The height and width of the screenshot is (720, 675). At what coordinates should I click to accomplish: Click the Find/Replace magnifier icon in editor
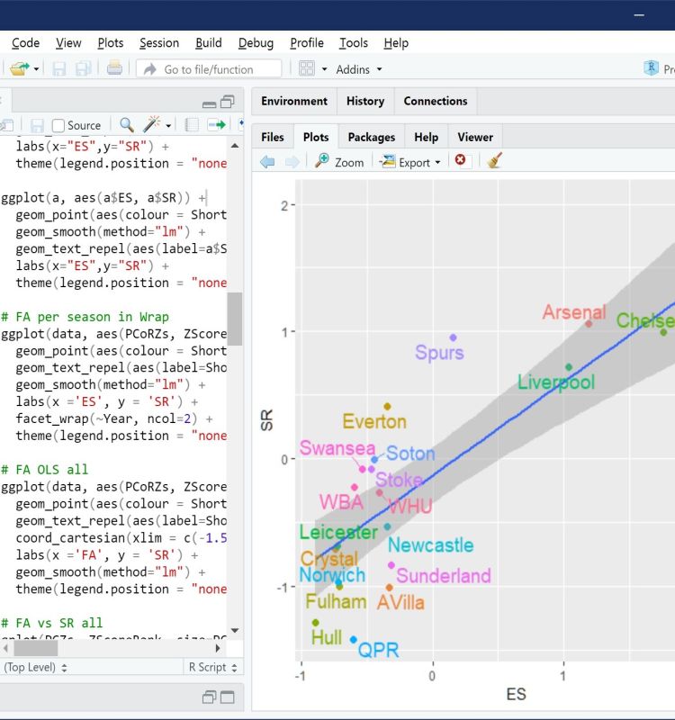tap(127, 125)
